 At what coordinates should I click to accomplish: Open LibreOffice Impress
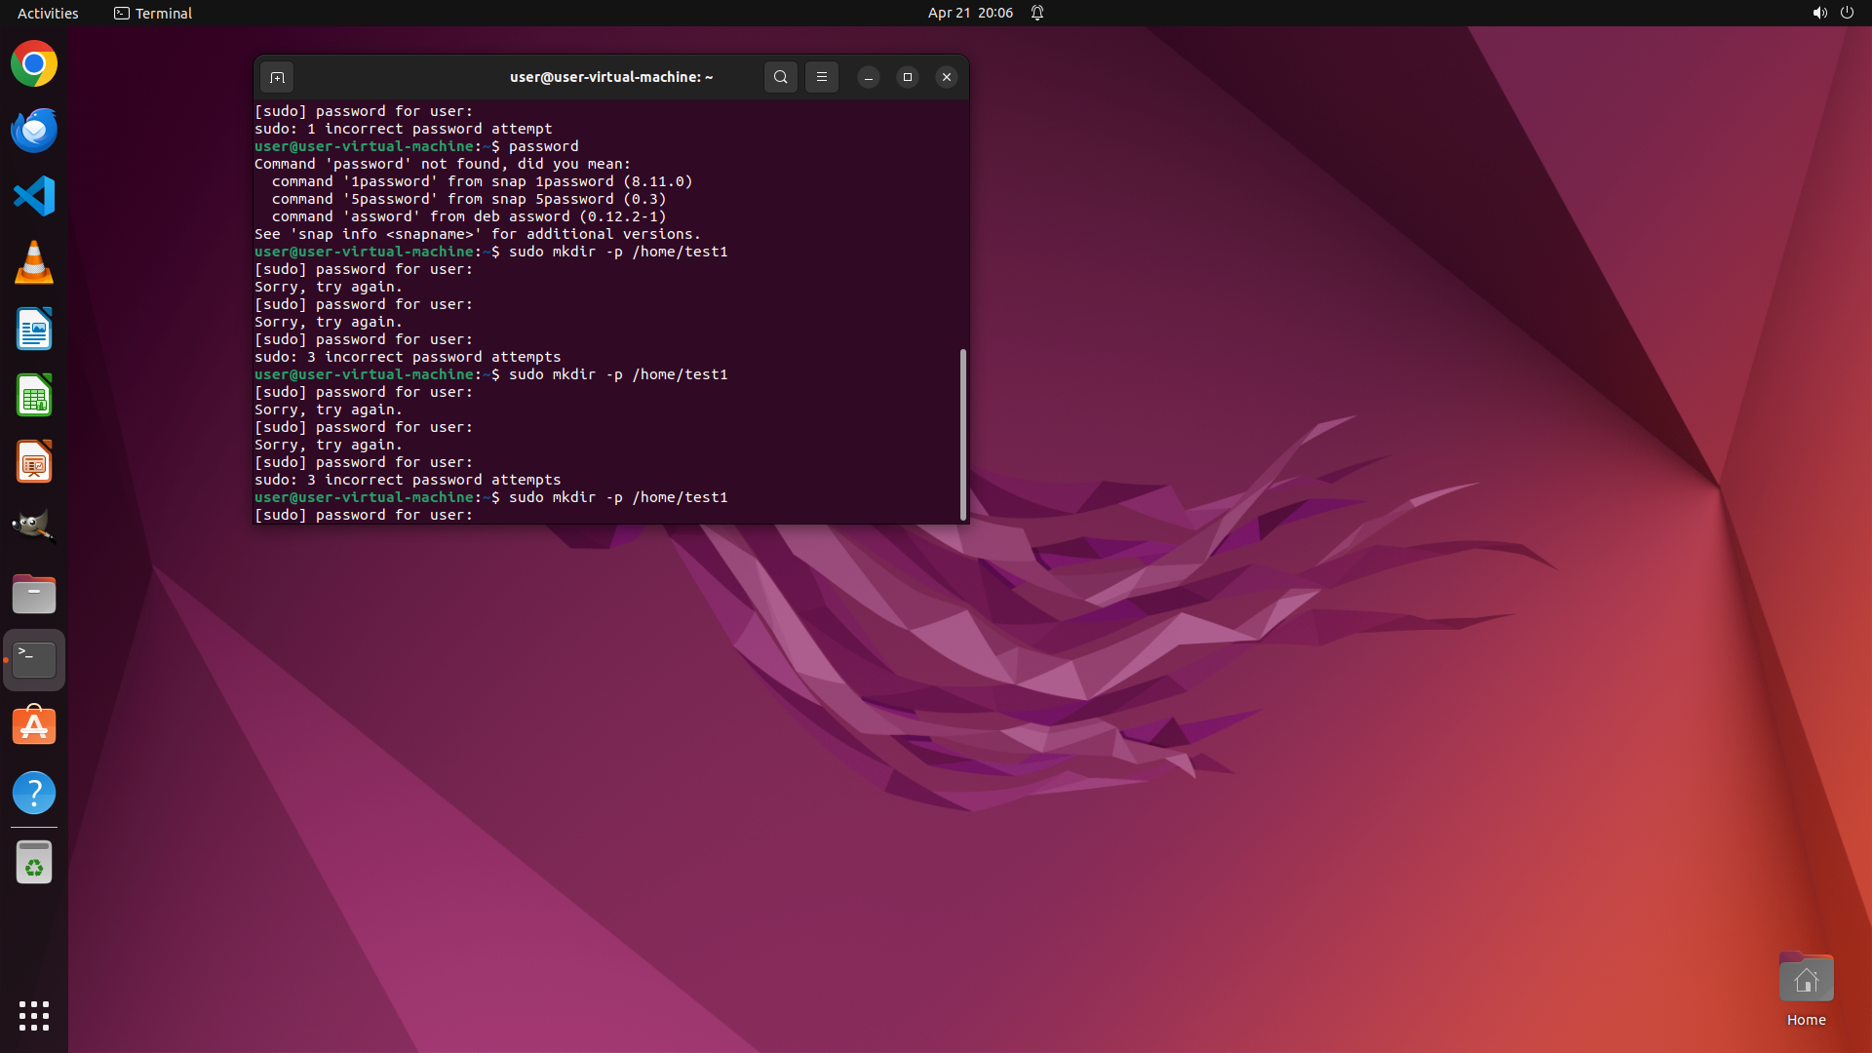[x=34, y=462]
